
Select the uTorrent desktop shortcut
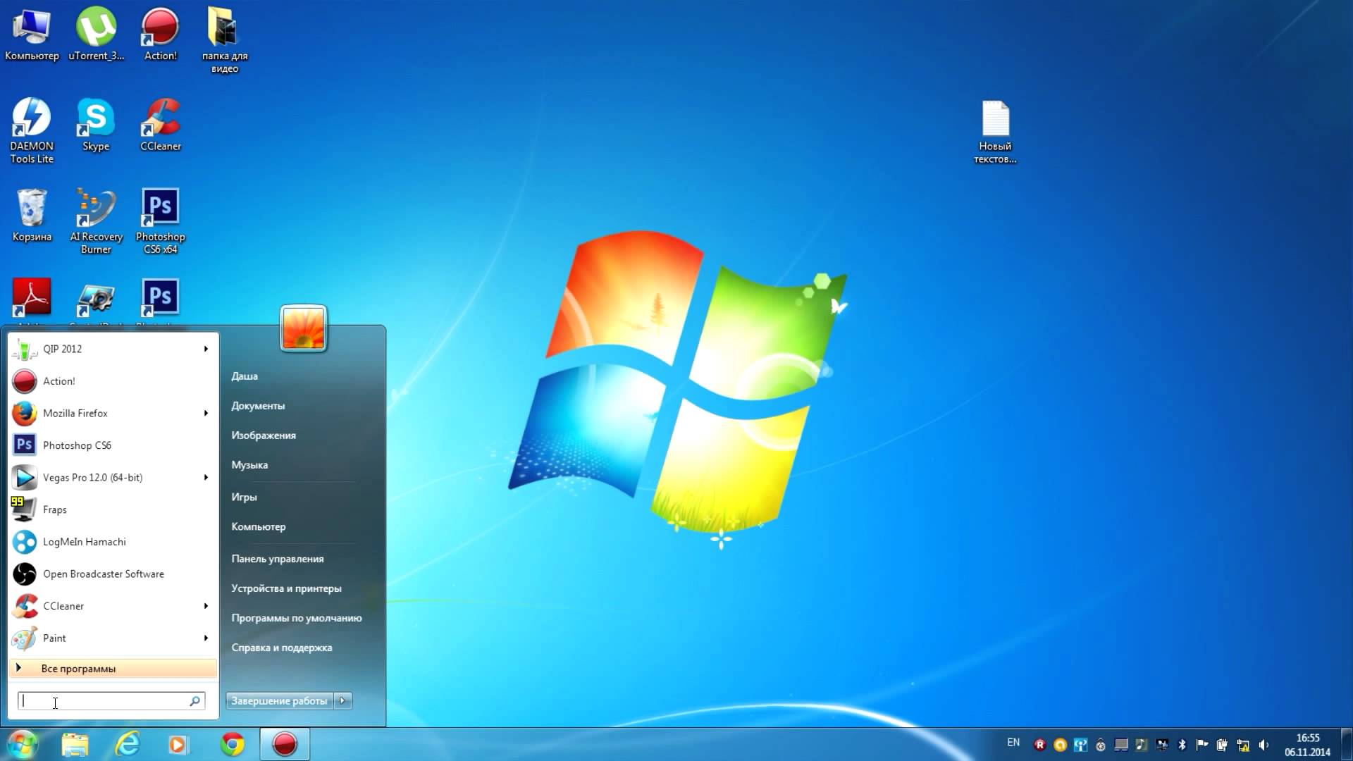(x=97, y=35)
